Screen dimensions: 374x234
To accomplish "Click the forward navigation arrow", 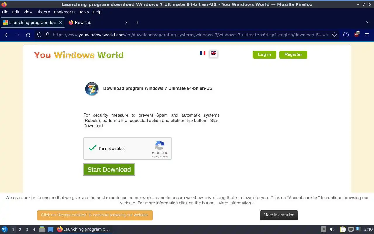I will point(18,35).
